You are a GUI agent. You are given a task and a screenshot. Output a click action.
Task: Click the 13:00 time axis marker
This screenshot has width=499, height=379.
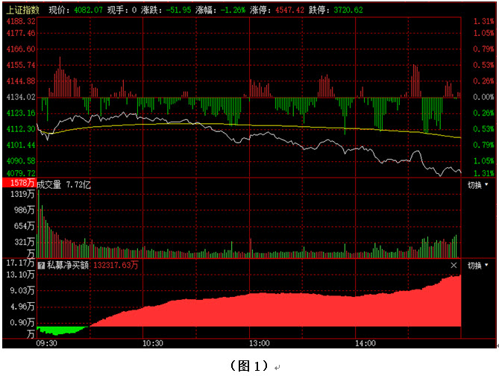pos(259,344)
